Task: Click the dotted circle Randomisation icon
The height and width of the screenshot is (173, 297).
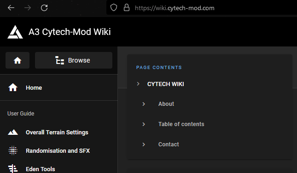Action: [x=13, y=150]
